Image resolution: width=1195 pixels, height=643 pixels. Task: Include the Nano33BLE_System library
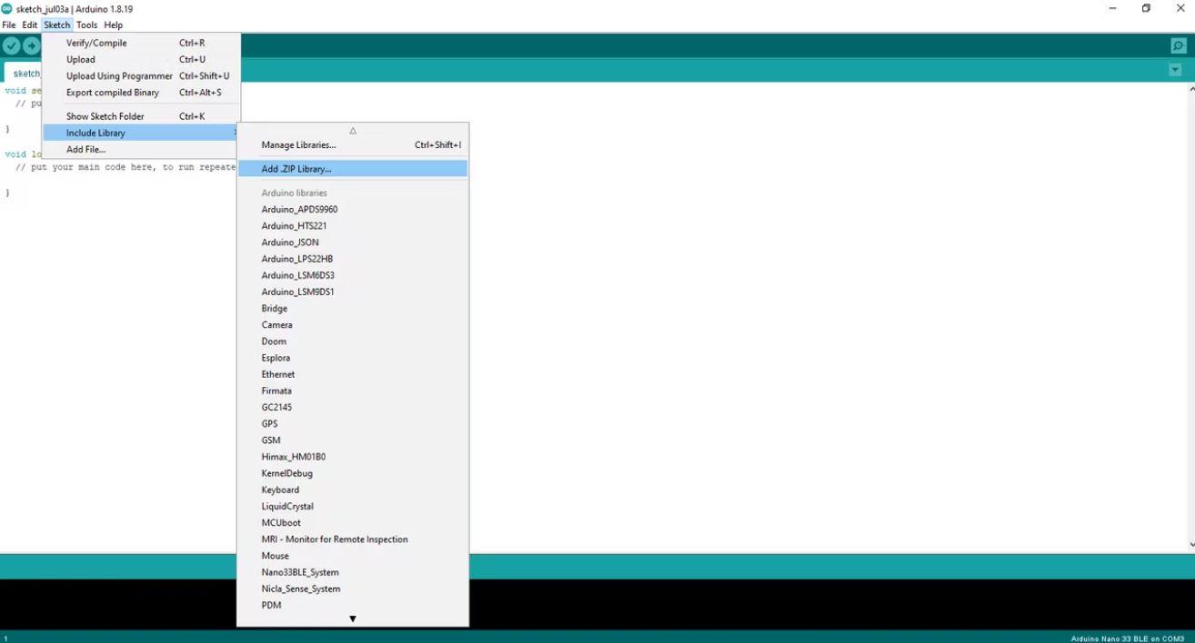tap(353, 572)
